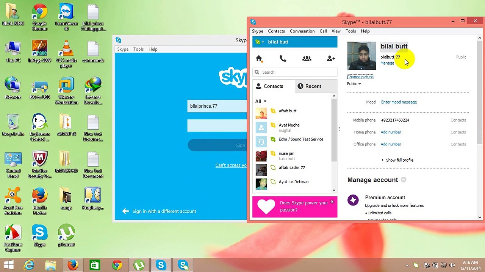Click the Change picture link
The width and height of the screenshot is (485, 272).
[x=360, y=77]
